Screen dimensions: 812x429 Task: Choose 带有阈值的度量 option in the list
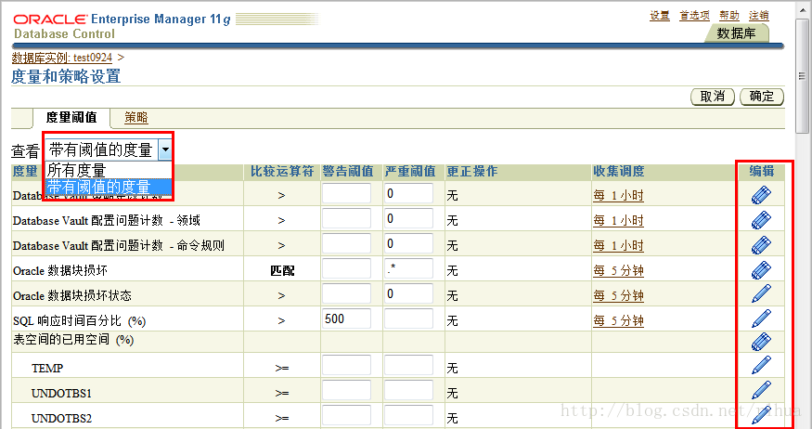pyautogui.click(x=109, y=187)
